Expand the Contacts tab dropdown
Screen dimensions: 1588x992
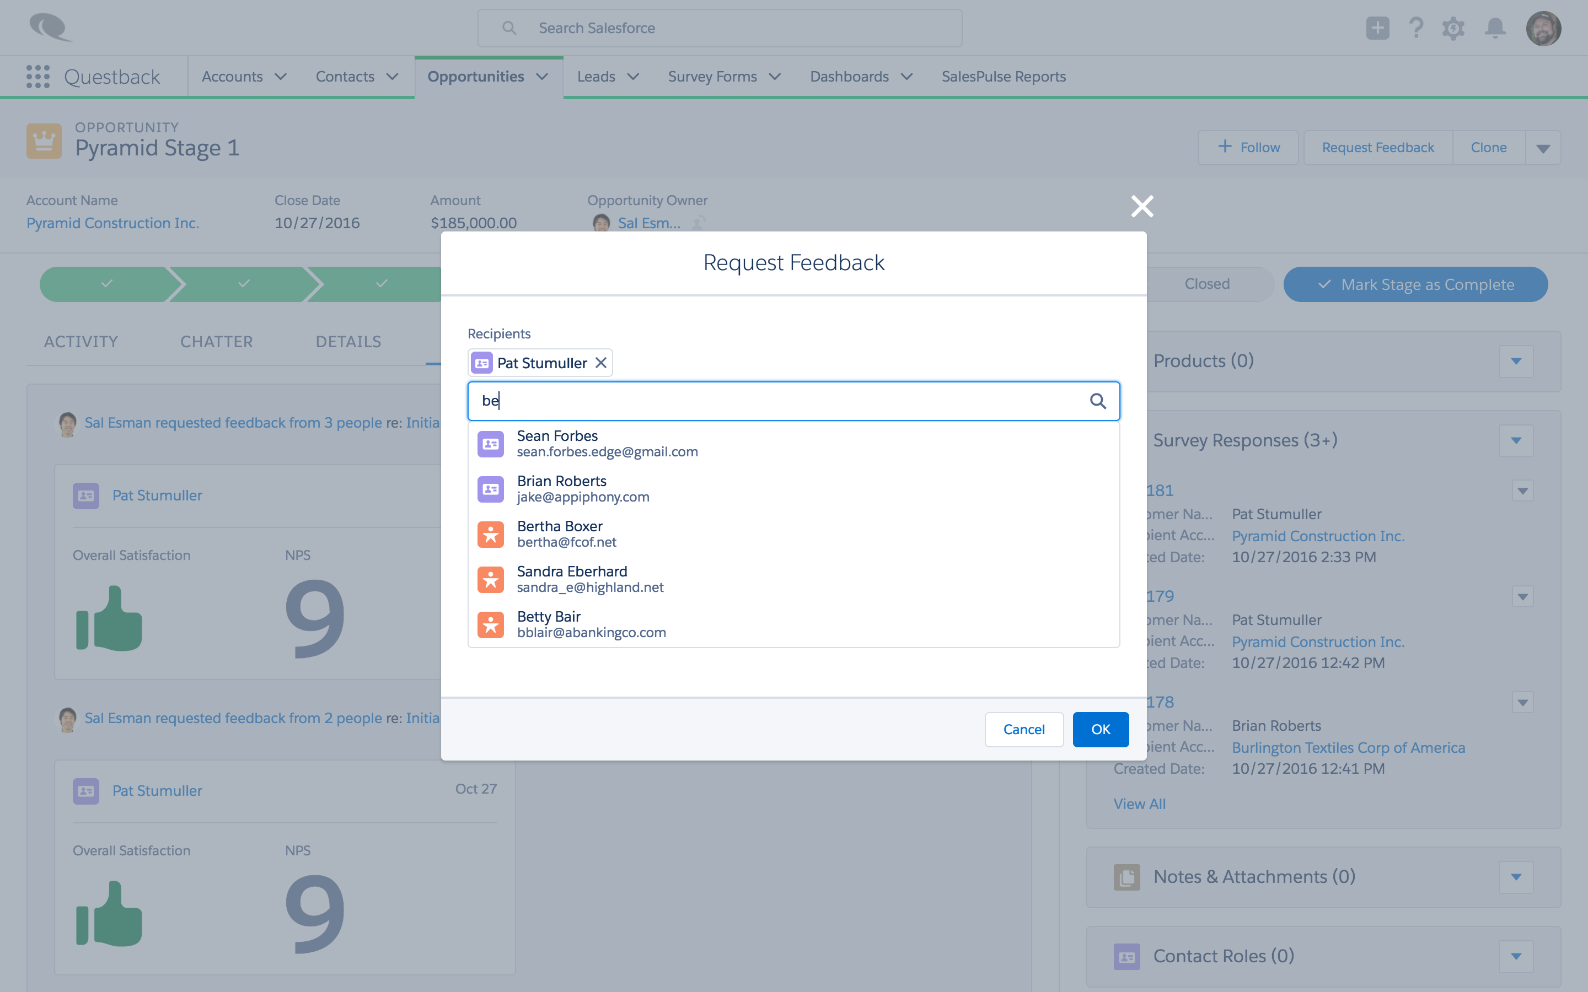(393, 77)
